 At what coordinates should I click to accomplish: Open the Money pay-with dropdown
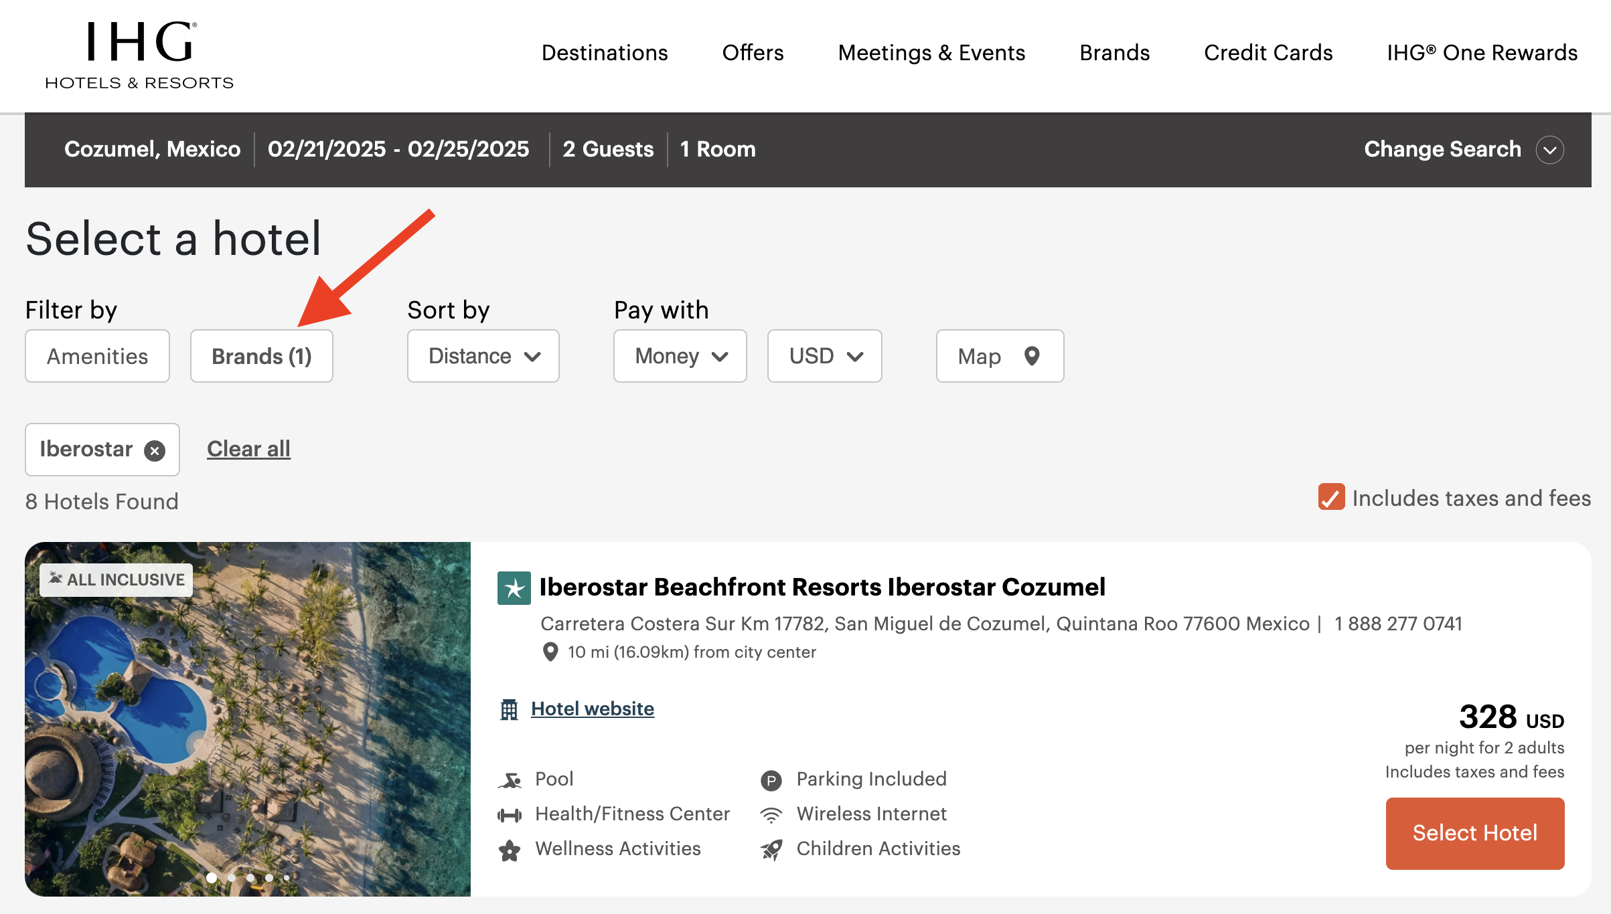coord(680,356)
